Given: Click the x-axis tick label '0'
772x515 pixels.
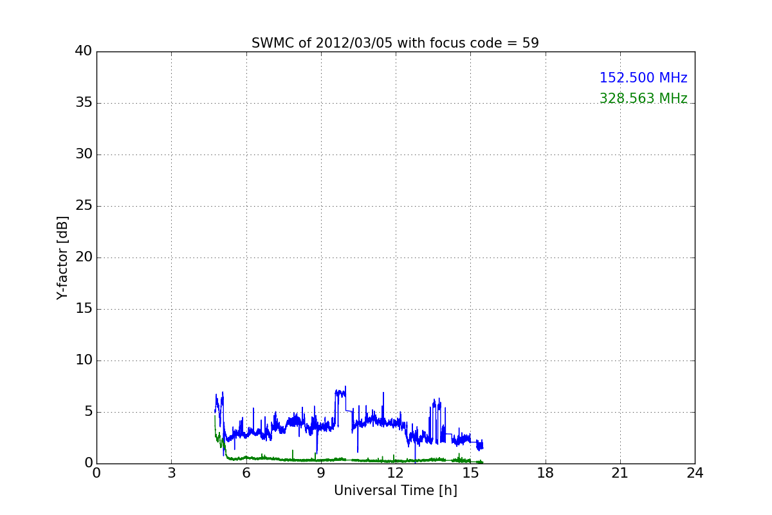Looking at the screenshot, I should [x=96, y=473].
